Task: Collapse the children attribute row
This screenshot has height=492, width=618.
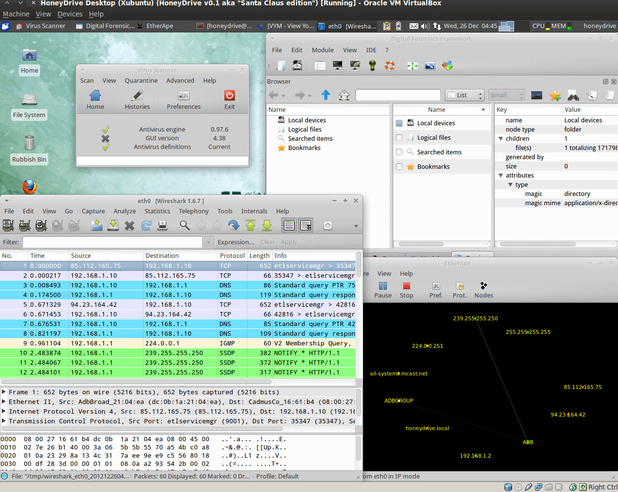Action: point(500,138)
